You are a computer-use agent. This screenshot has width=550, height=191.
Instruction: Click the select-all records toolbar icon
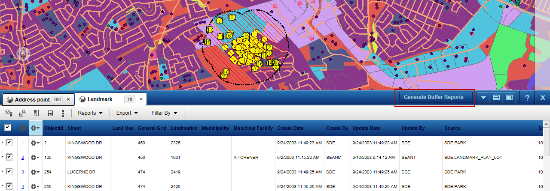pyautogui.click(x=9, y=113)
